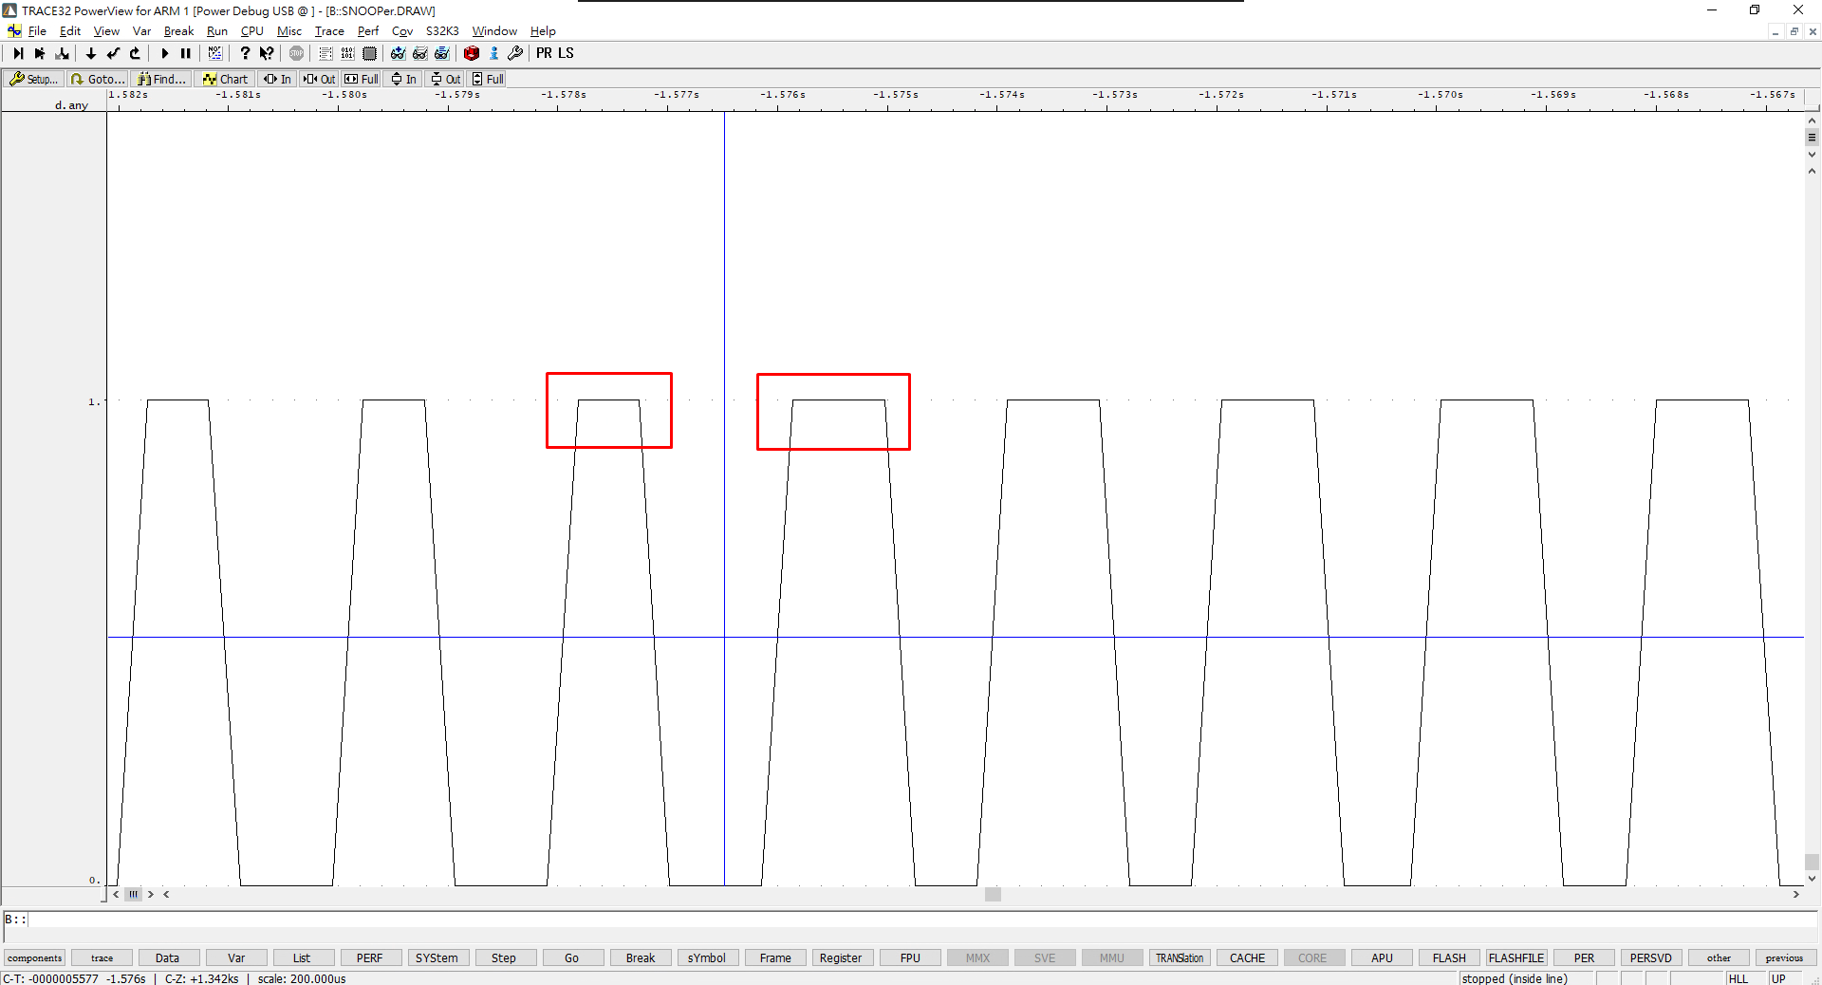Open the Chart view button
1822x985 pixels.
click(x=225, y=79)
